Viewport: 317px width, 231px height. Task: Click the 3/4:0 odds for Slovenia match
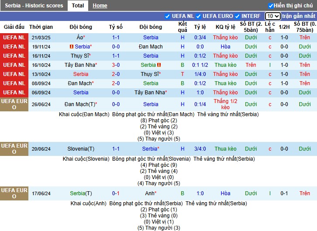pyautogui.click(x=200, y=149)
